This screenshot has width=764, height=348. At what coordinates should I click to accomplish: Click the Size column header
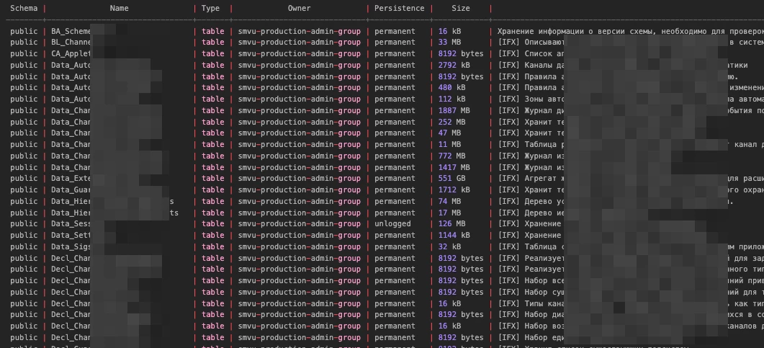click(460, 9)
